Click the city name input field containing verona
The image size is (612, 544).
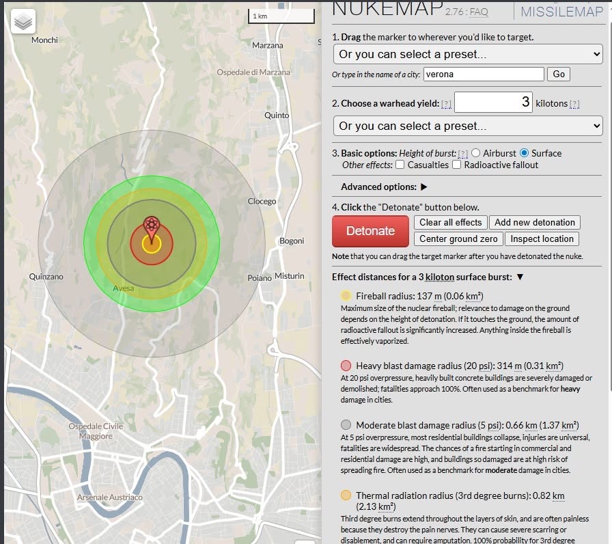(x=484, y=74)
